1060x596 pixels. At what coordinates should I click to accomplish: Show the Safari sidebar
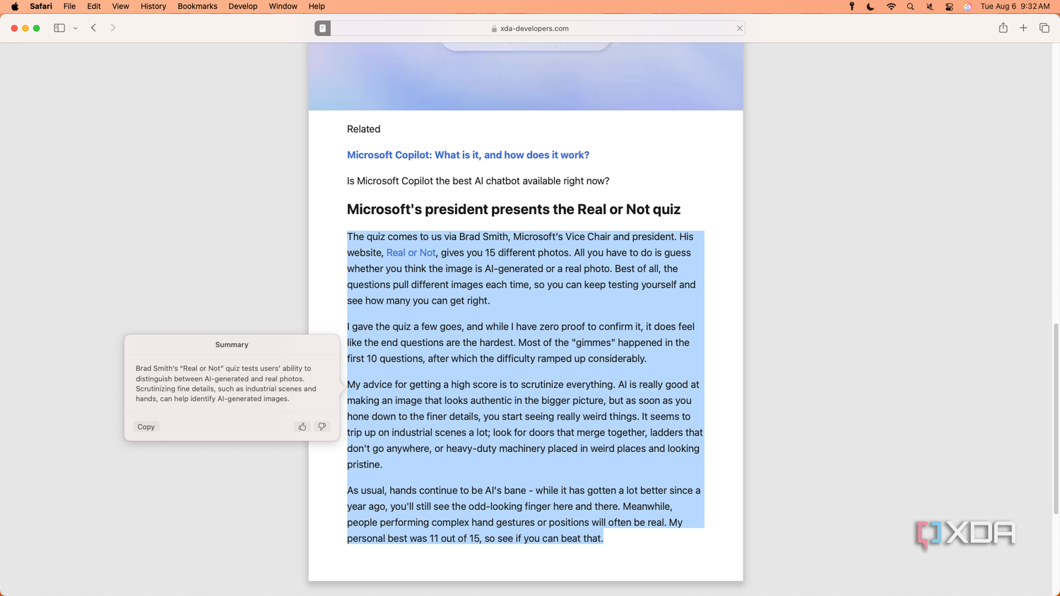(x=59, y=28)
